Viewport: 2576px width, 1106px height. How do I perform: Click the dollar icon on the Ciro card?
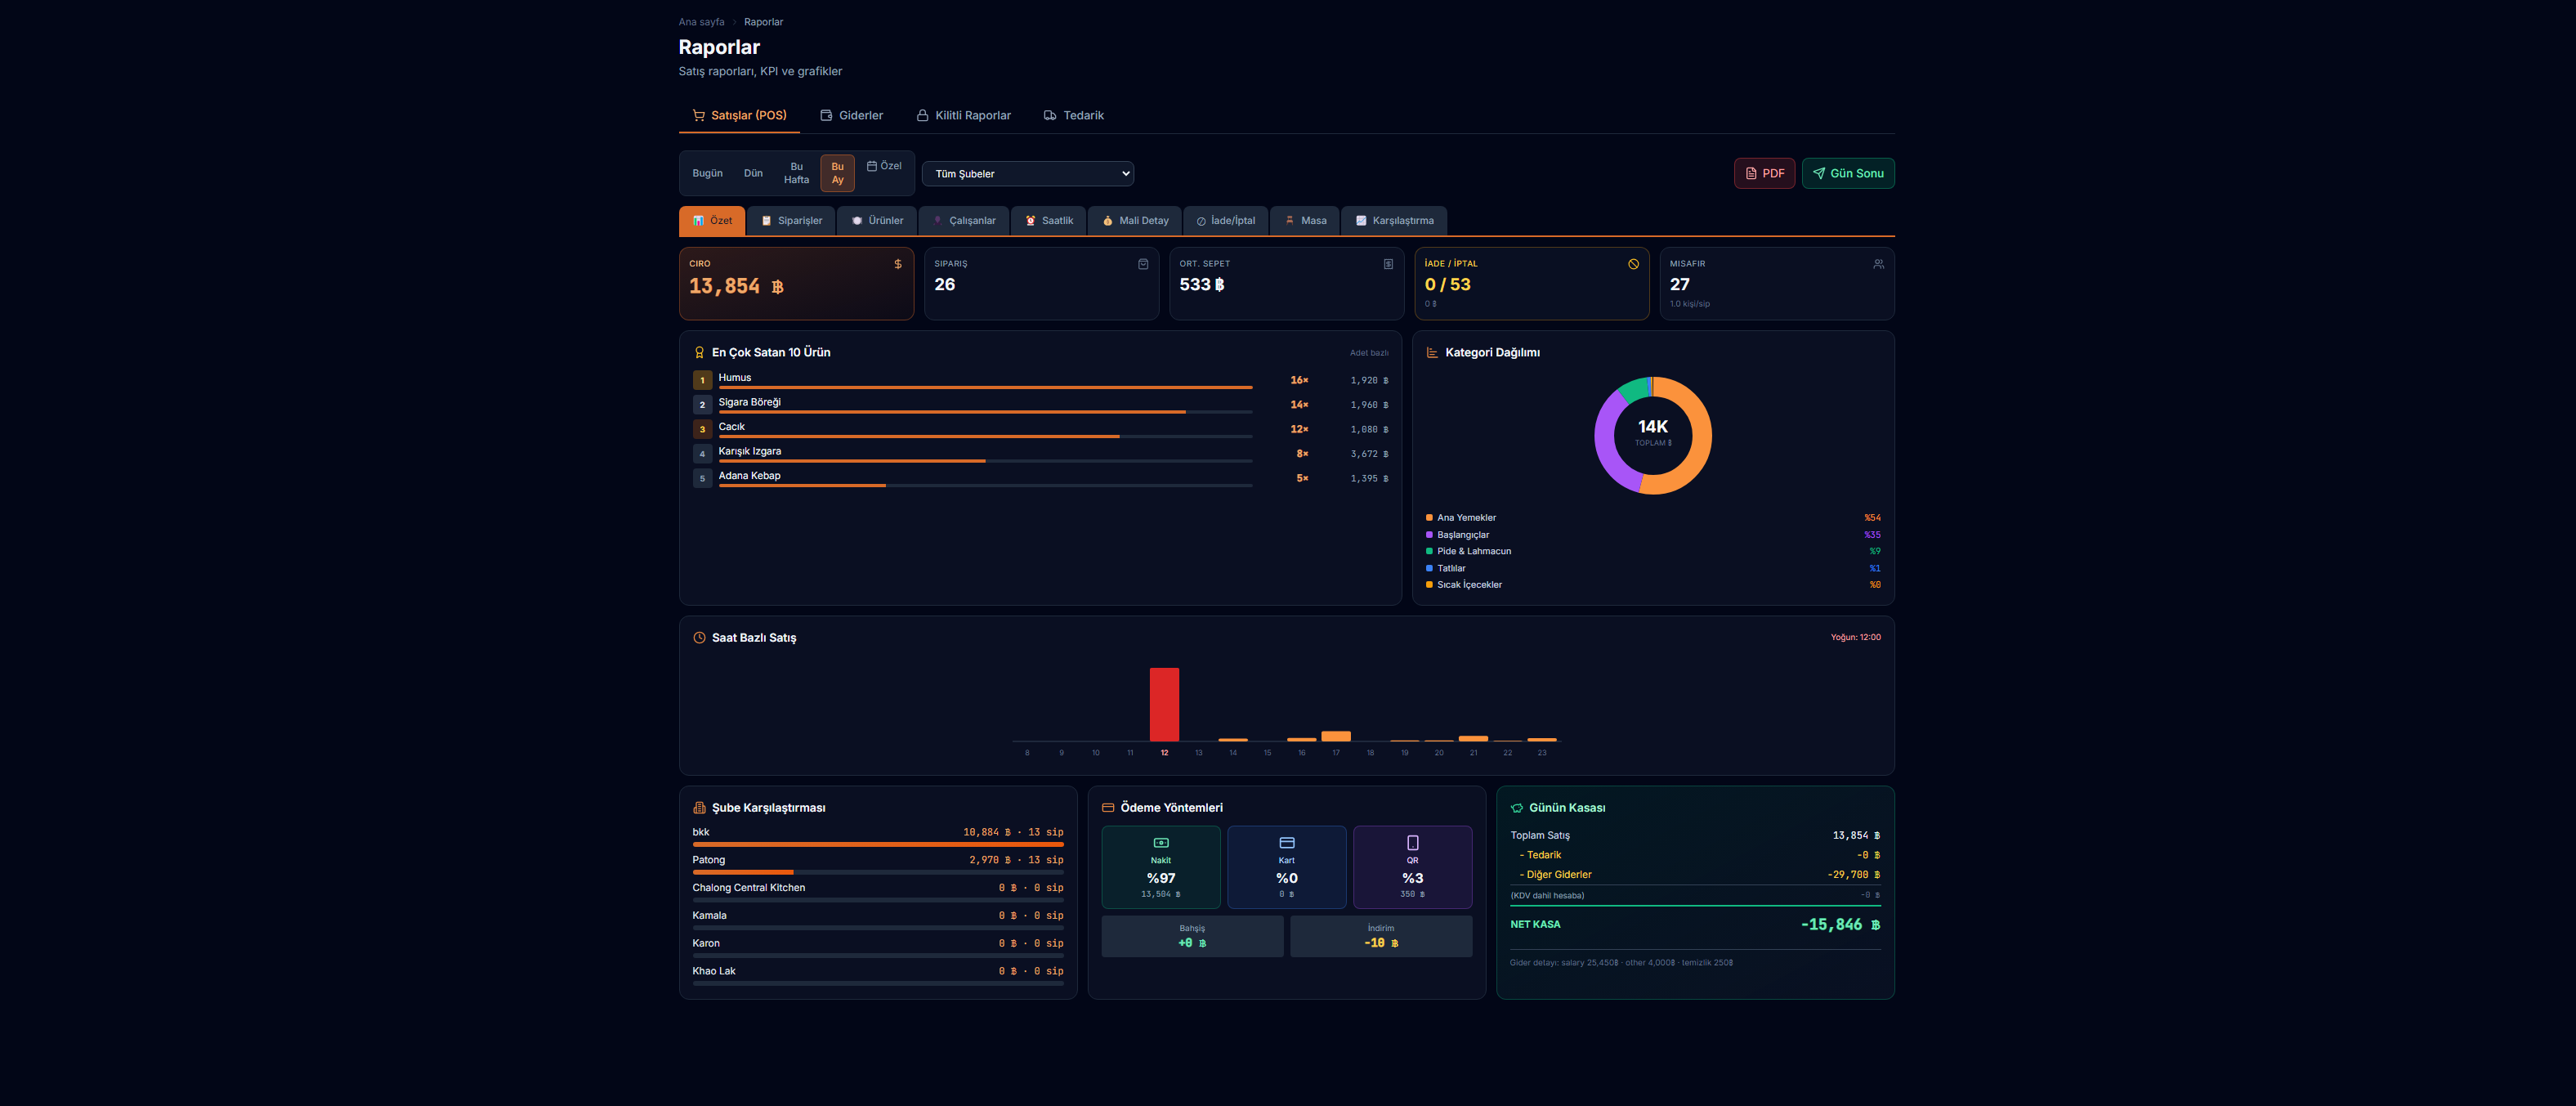click(x=897, y=264)
